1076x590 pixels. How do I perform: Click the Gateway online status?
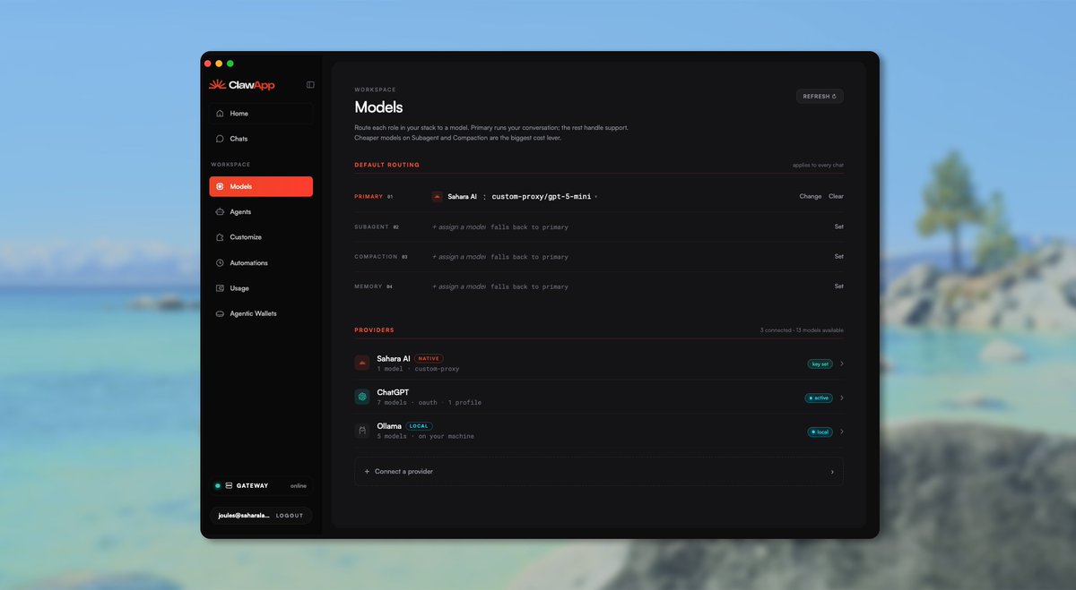pos(299,486)
